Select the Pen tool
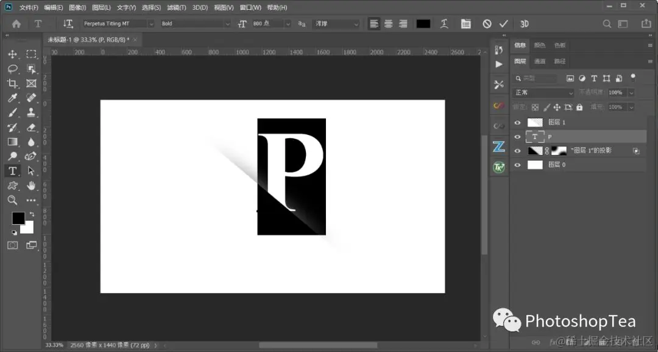Viewport: 658px width, 352px height. [31, 156]
